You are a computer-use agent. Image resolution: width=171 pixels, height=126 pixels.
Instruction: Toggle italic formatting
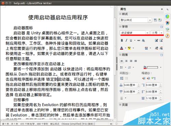coord(126,40)
